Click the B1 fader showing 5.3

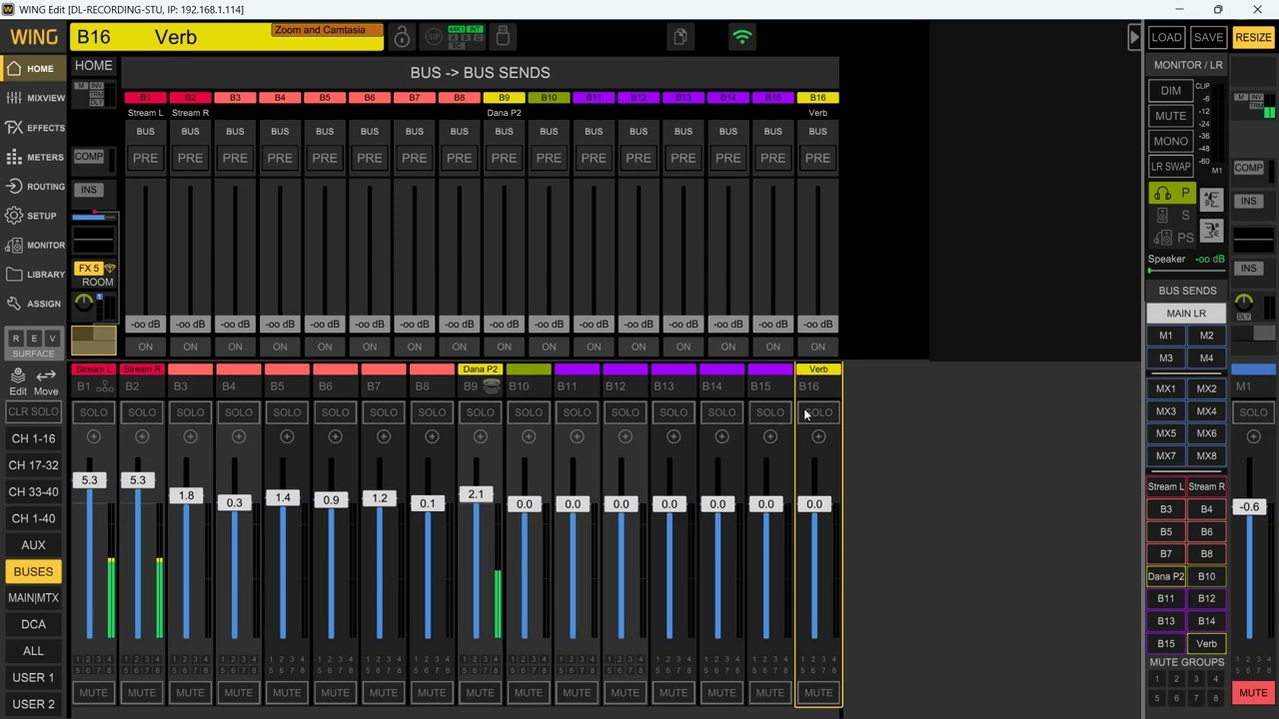point(90,480)
